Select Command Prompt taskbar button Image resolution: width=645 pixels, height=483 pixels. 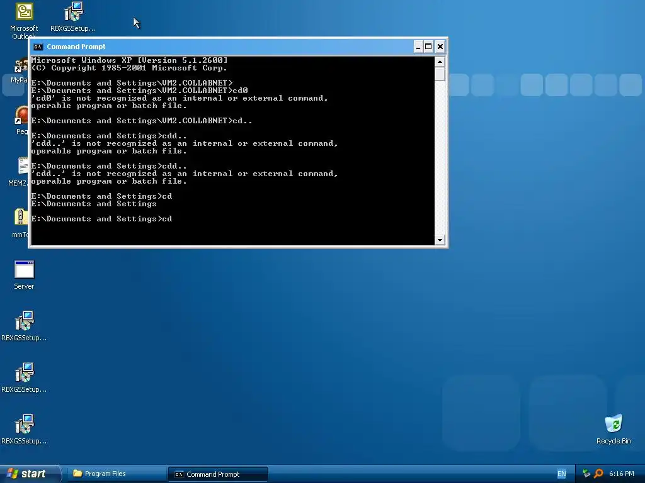pos(217,474)
